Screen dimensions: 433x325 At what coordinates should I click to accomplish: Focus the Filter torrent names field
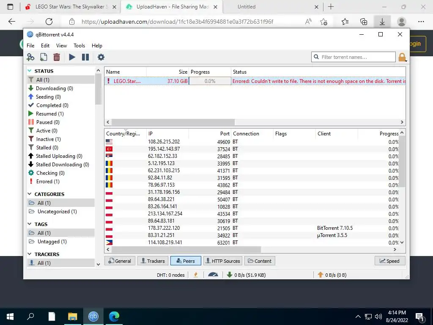coord(354,57)
